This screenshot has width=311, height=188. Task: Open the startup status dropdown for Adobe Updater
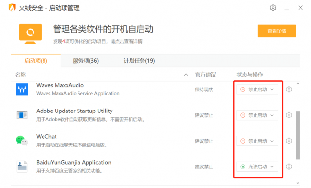[x=257, y=115]
